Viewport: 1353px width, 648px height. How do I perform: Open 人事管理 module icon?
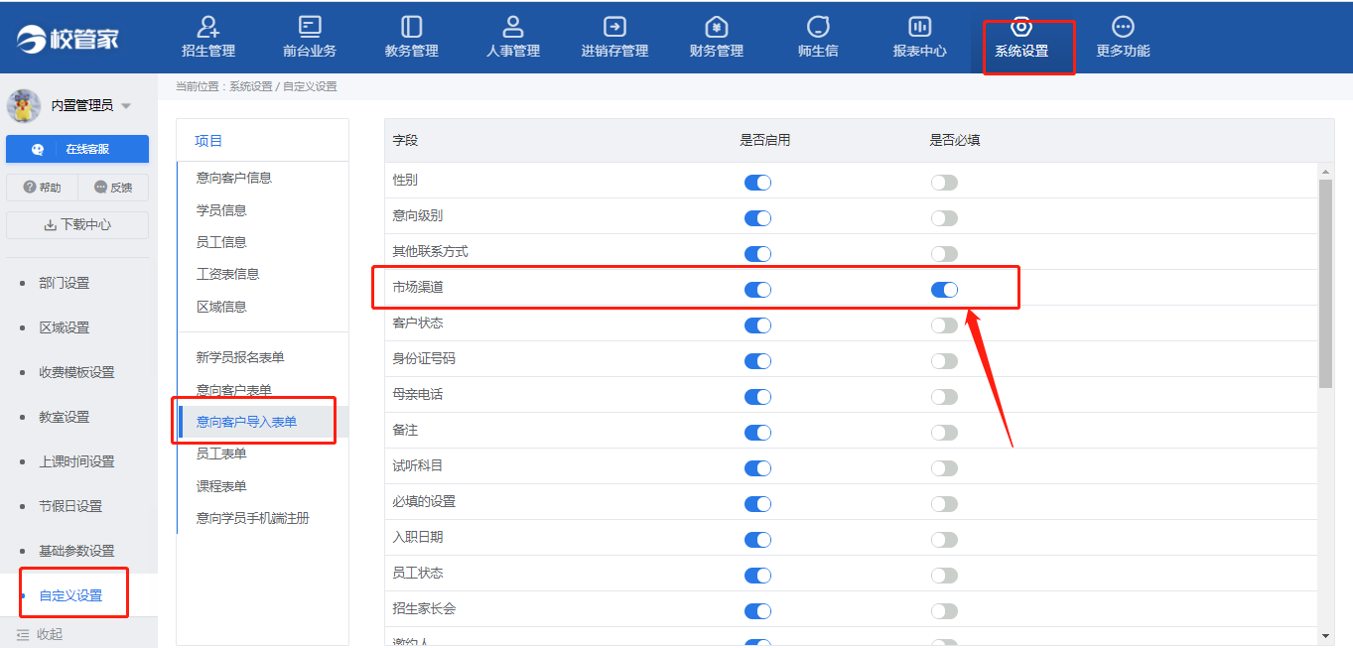(513, 27)
